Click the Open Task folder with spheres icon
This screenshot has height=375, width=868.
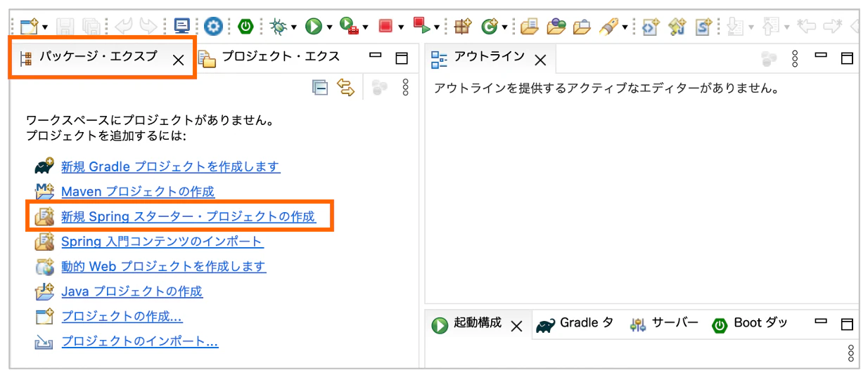556,27
